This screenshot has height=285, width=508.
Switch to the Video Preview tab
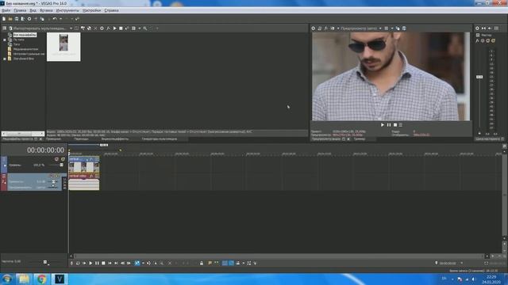point(326,139)
